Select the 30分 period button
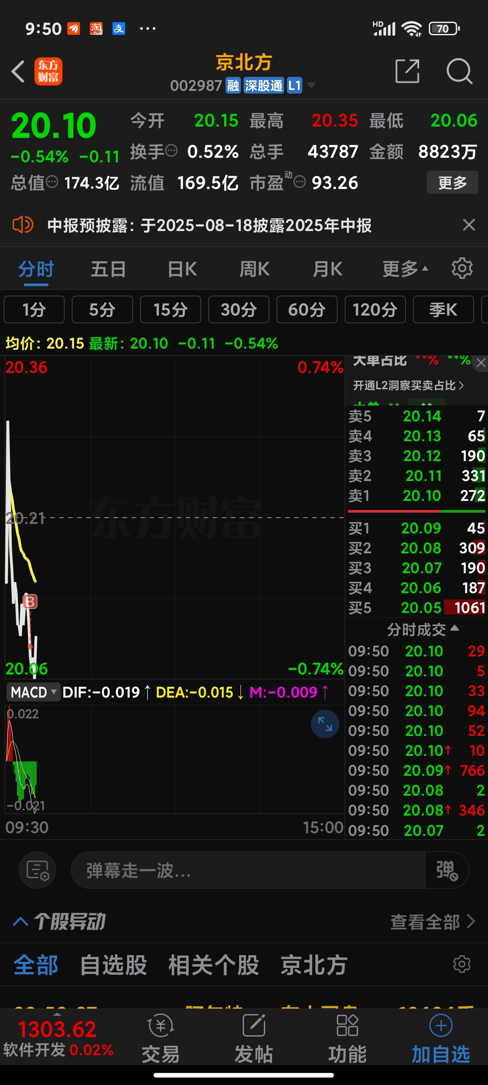This screenshot has width=488, height=1085. click(x=239, y=310)
